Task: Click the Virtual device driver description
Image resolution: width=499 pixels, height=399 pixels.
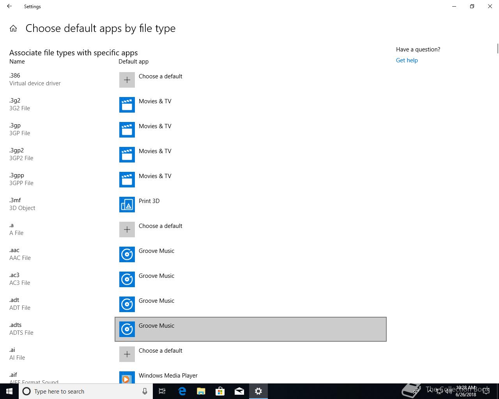Action: click(x=35, y=83)
